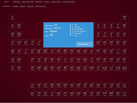Select the Actinium (Ac) element tile

tap(32, 94)
